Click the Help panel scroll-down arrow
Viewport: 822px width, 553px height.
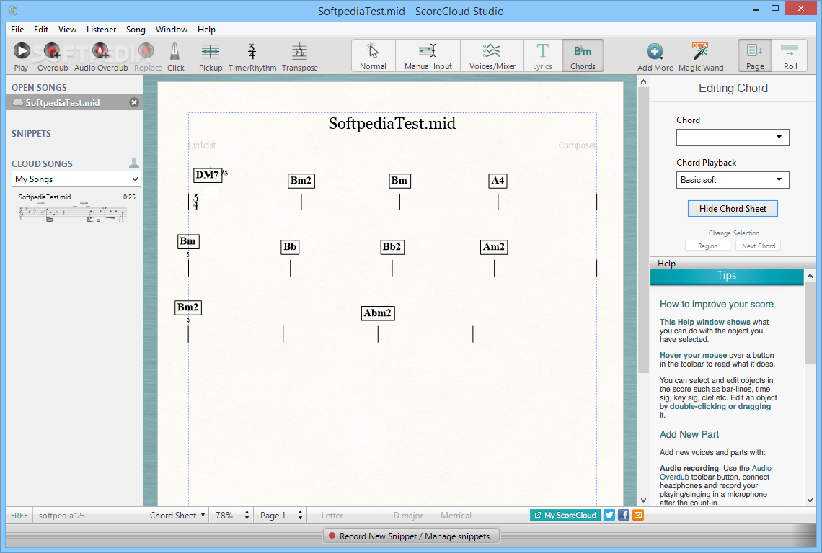pyautogui.click(x=810, y=500)
